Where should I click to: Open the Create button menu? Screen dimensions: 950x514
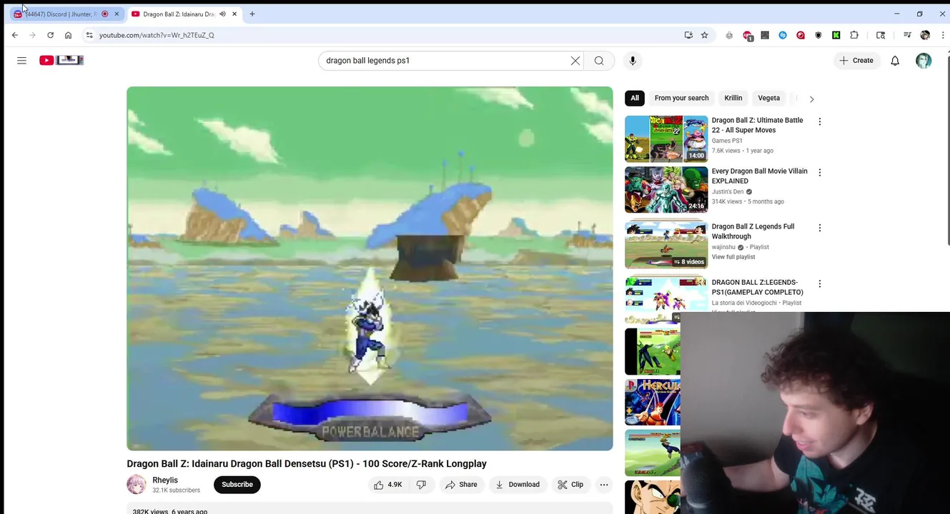pyautogui.click(x=856, y=61)
